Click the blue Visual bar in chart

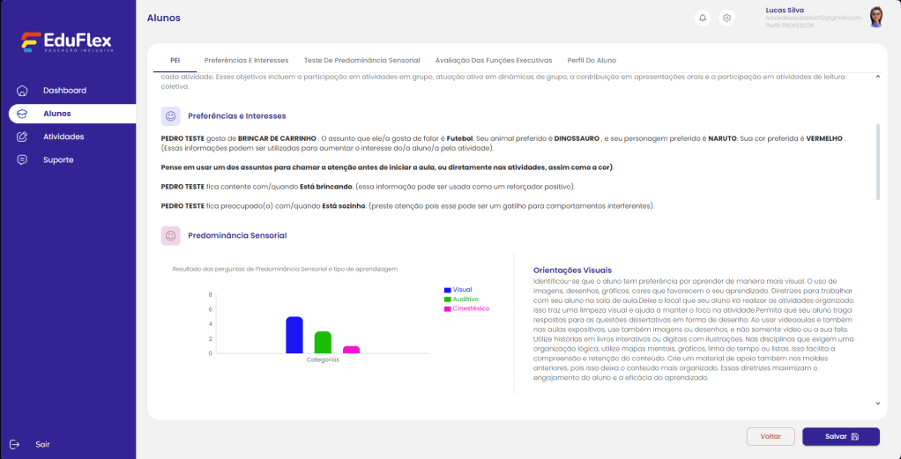pos(294,336)
